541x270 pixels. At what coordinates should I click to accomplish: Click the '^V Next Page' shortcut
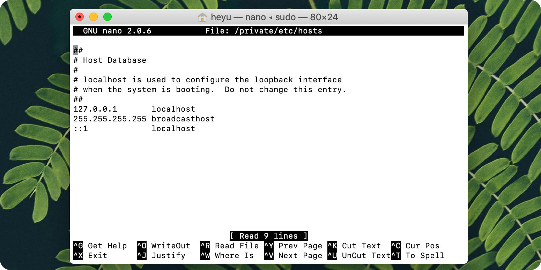293,255
